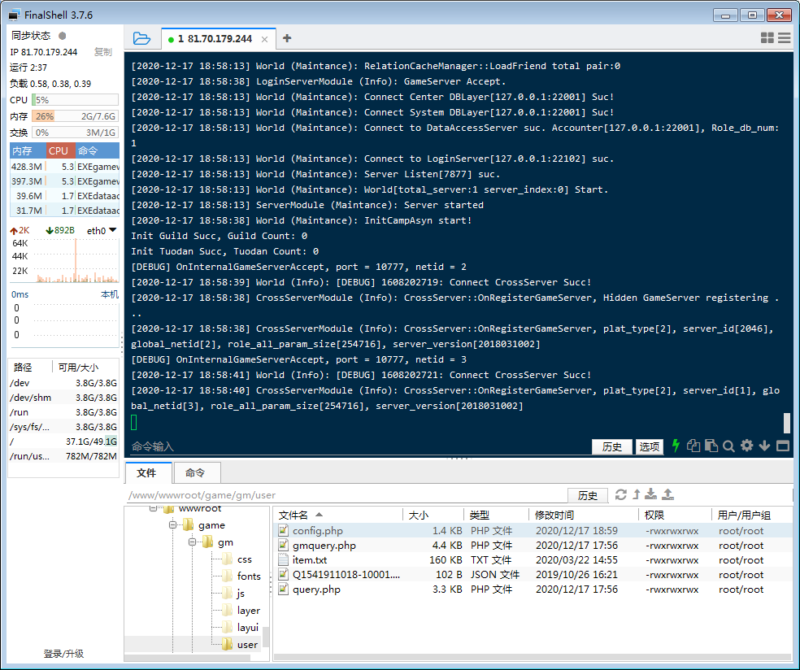Upload a file with upload icon
Screen dimensions: 800x670
click(667, 494)
